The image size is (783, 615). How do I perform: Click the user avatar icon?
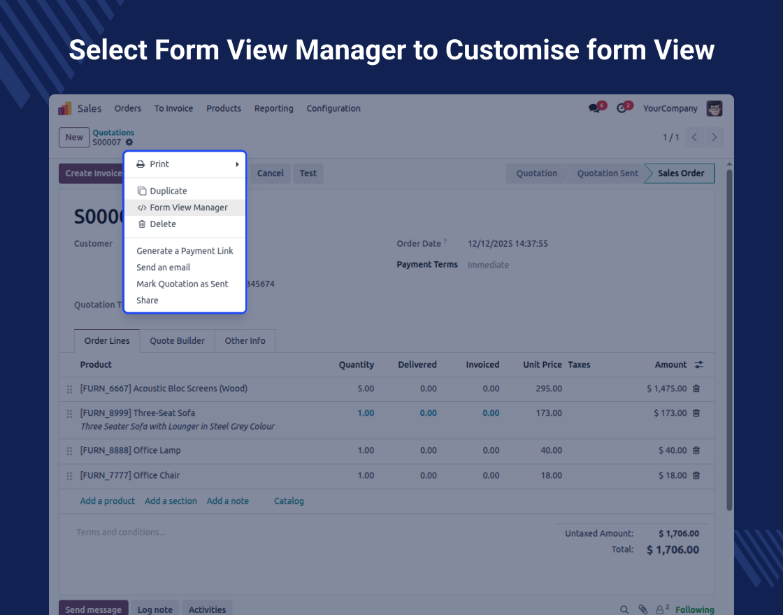(714, 108)
